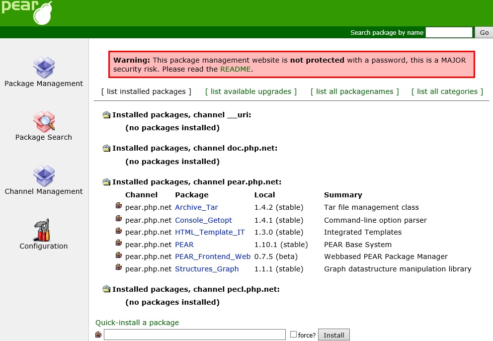This screenshot has height=341, width=493.
Task: Click version 1.1.1 (stable) text
Action: click(x=279, y=269)
